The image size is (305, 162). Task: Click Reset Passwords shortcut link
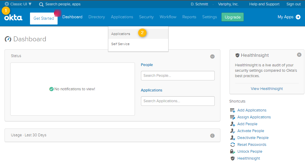tap(252, 145)
